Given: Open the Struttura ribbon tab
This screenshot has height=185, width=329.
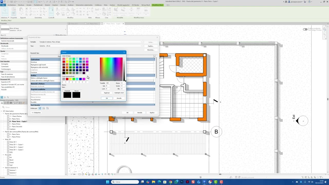Looking at the screenshot, I should (21, 5).
